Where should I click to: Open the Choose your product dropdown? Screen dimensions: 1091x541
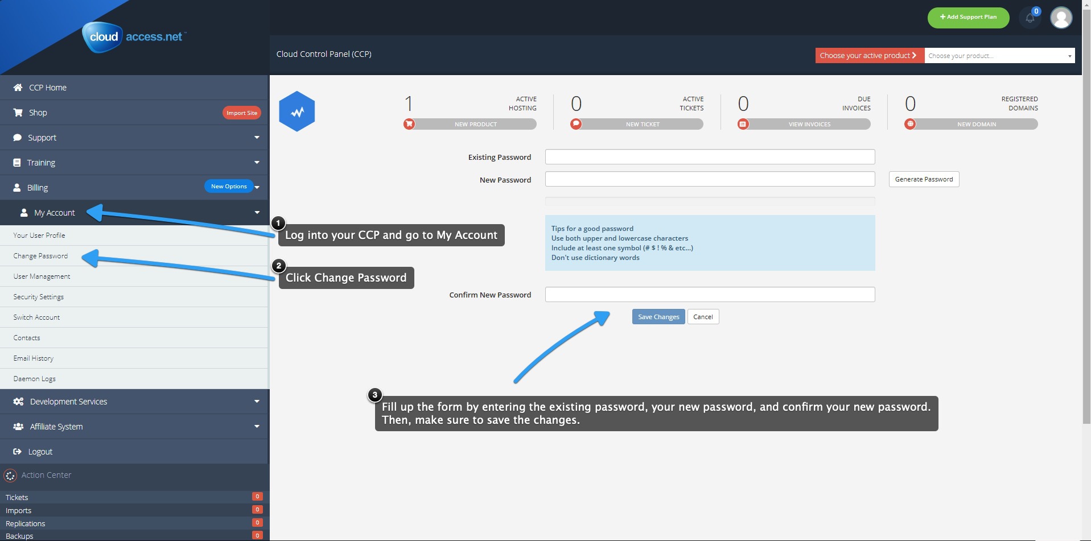click(x=999, y=56)
